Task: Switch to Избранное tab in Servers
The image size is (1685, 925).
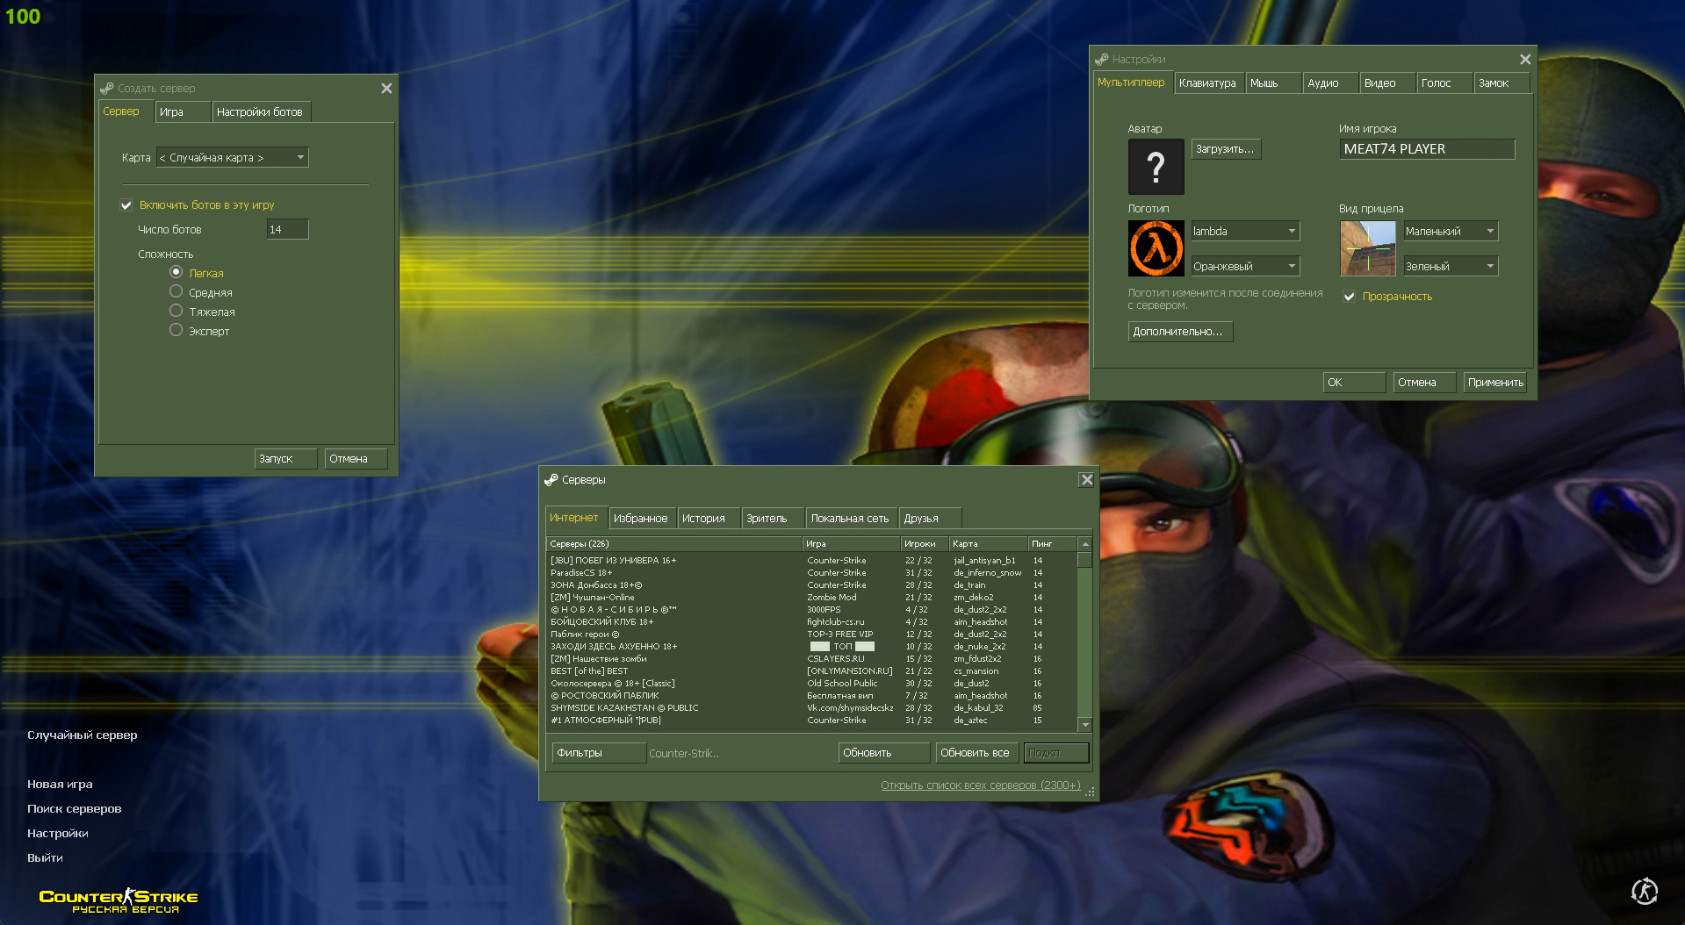Action: pyautogui.click(x=642, y=519)
